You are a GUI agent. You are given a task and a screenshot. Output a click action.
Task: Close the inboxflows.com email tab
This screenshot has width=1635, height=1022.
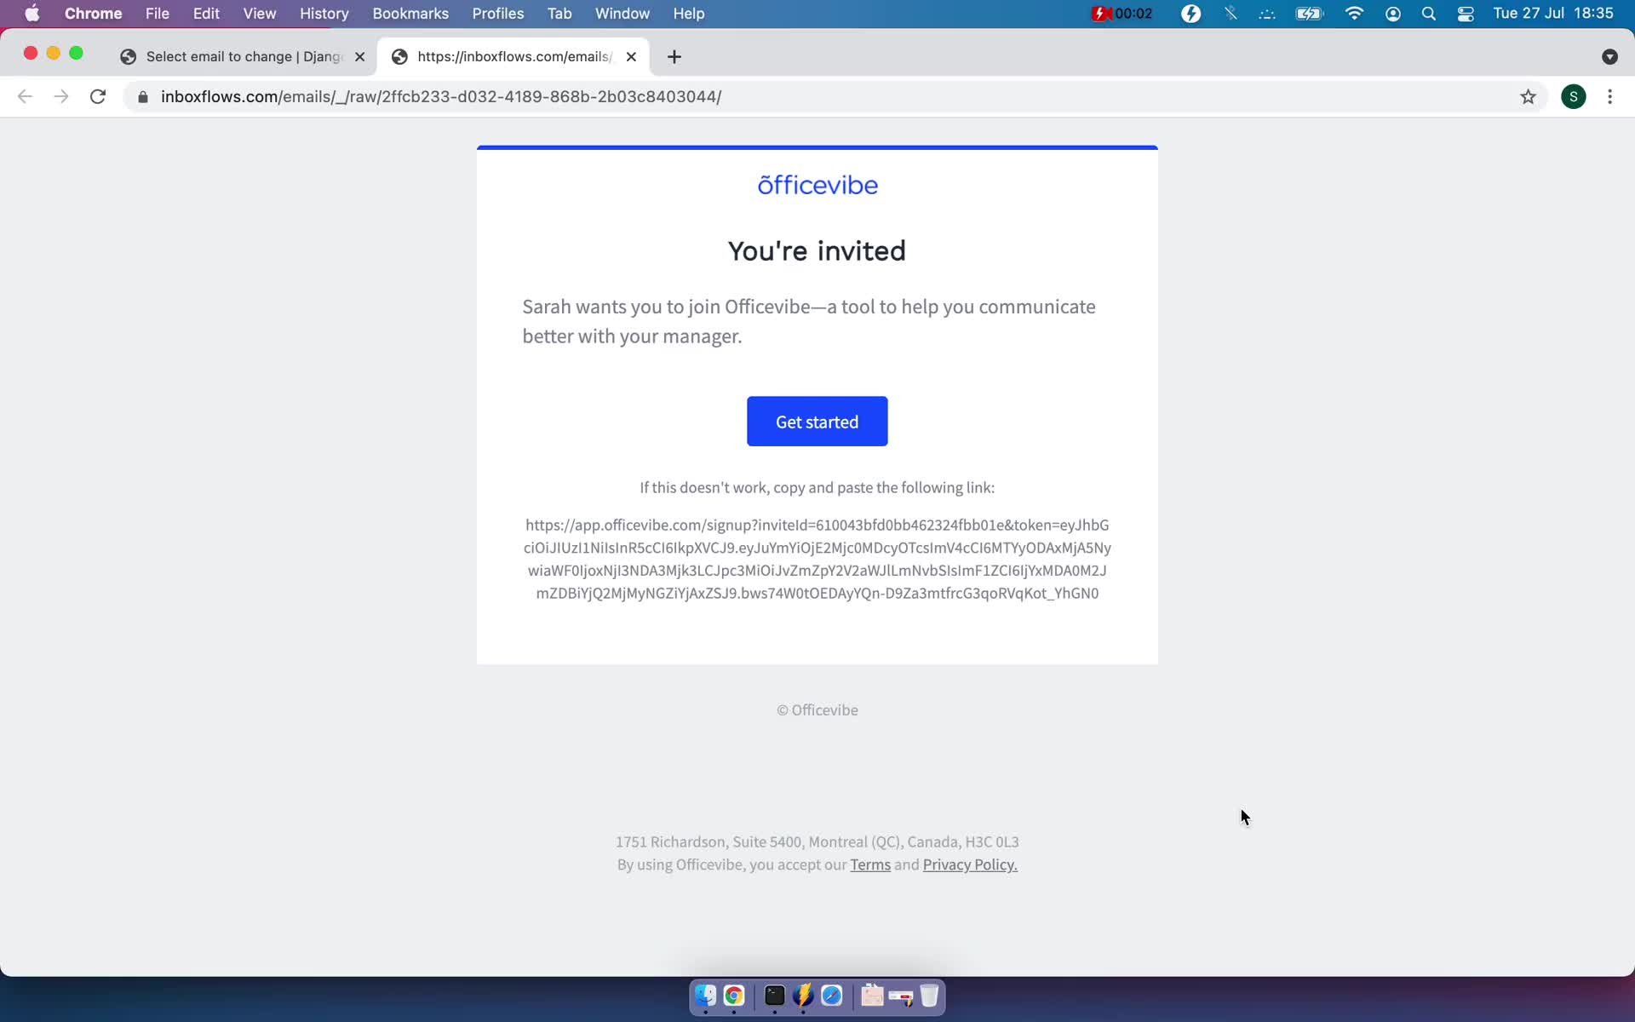click(630, 55)
